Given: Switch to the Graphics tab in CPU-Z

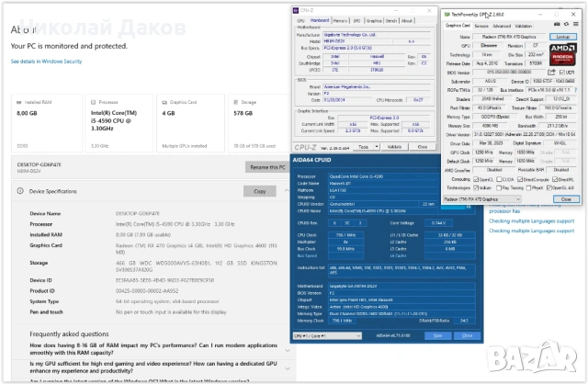Looking at the screenshot, I should click(374, 20).
